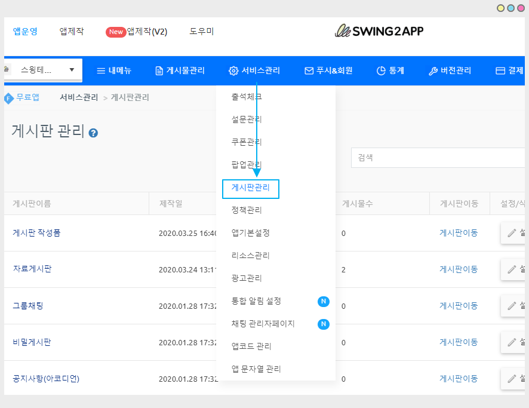Switch to the 앱제작 top tab

tap(72, 32)
